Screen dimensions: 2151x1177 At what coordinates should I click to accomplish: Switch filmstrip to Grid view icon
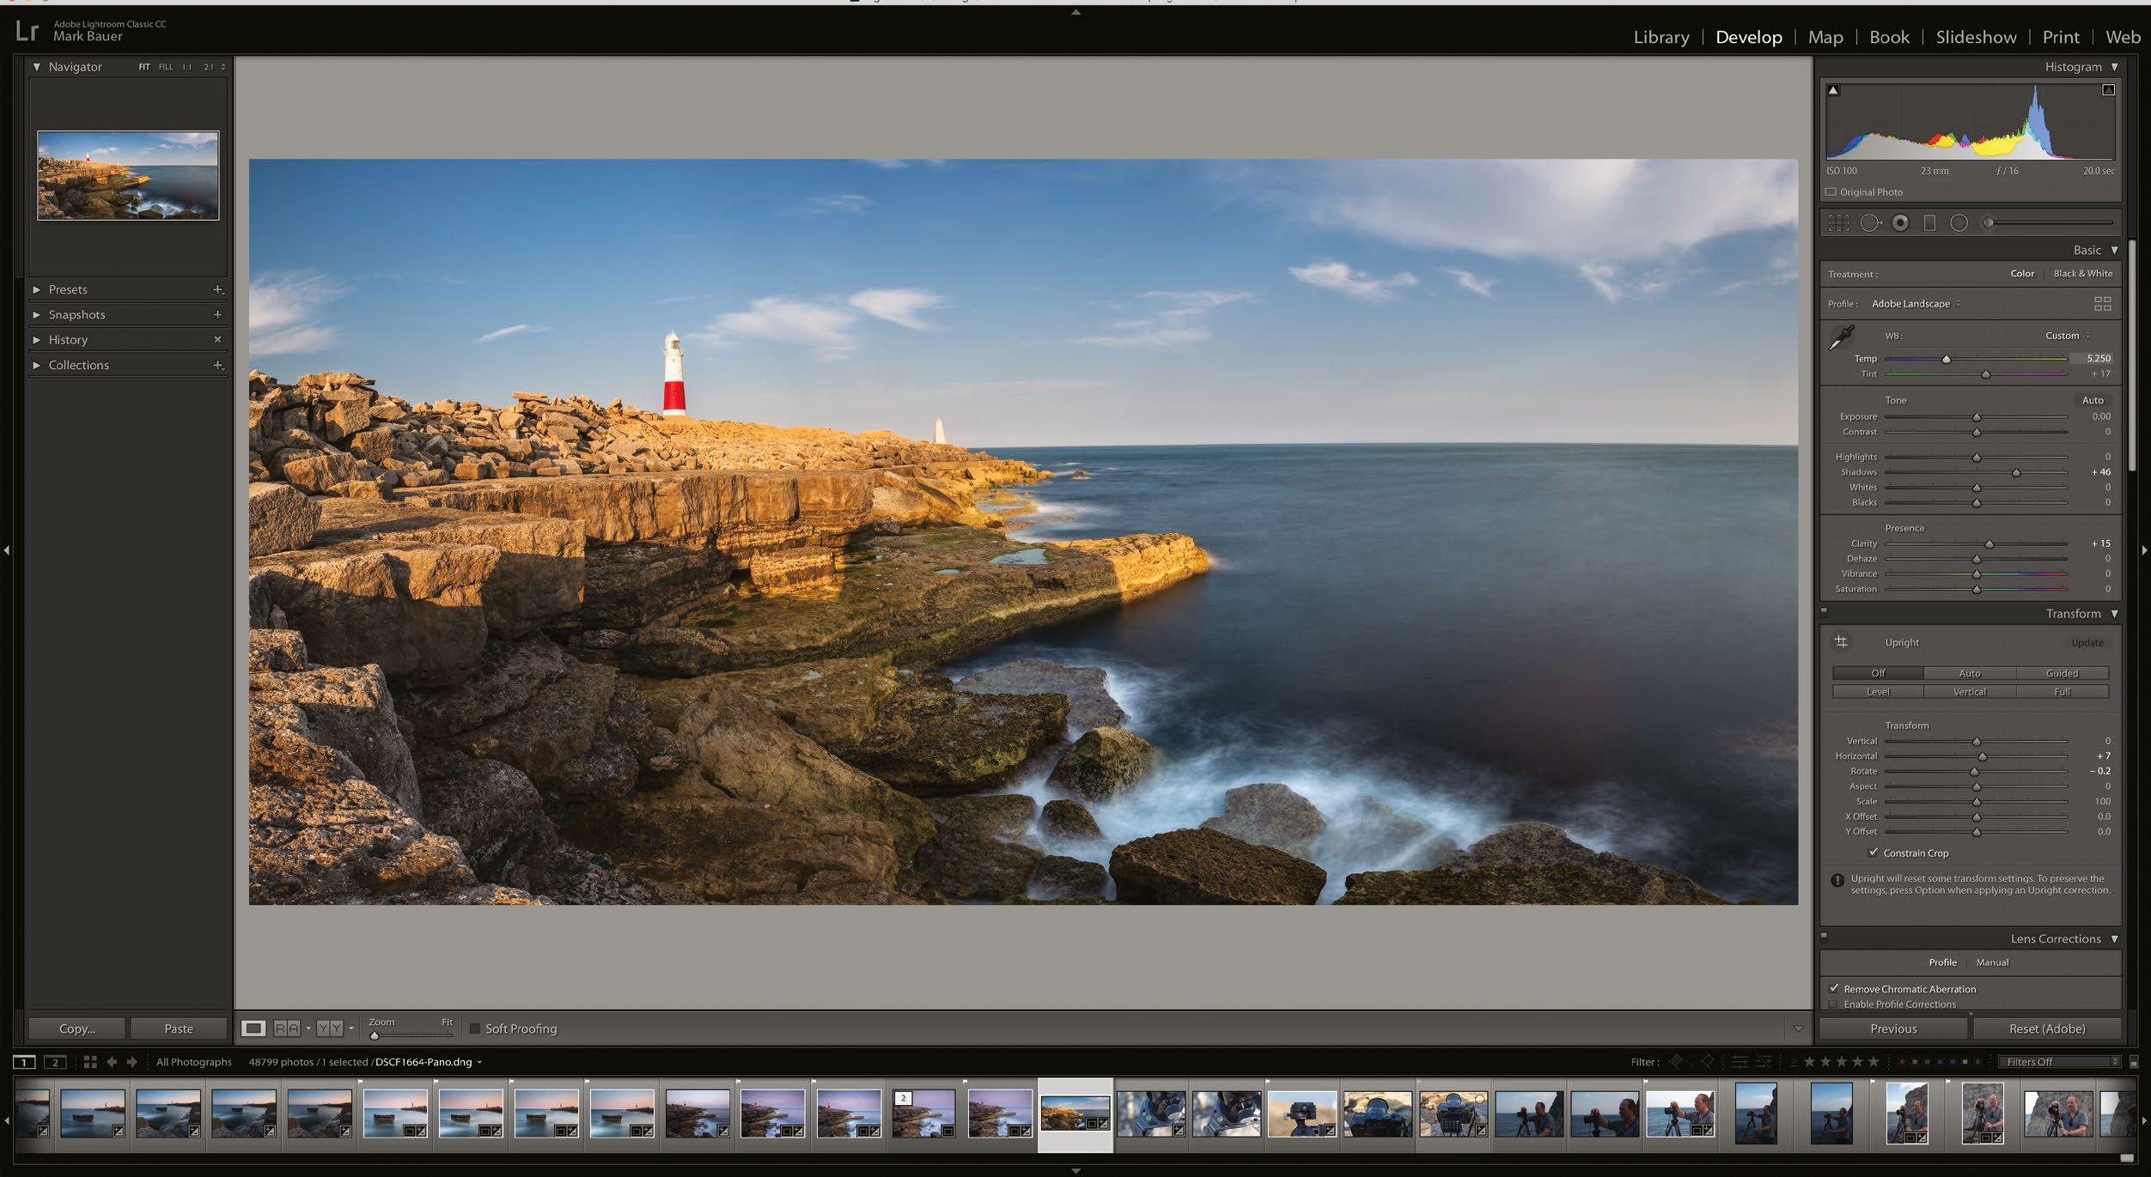(90, 1062)
